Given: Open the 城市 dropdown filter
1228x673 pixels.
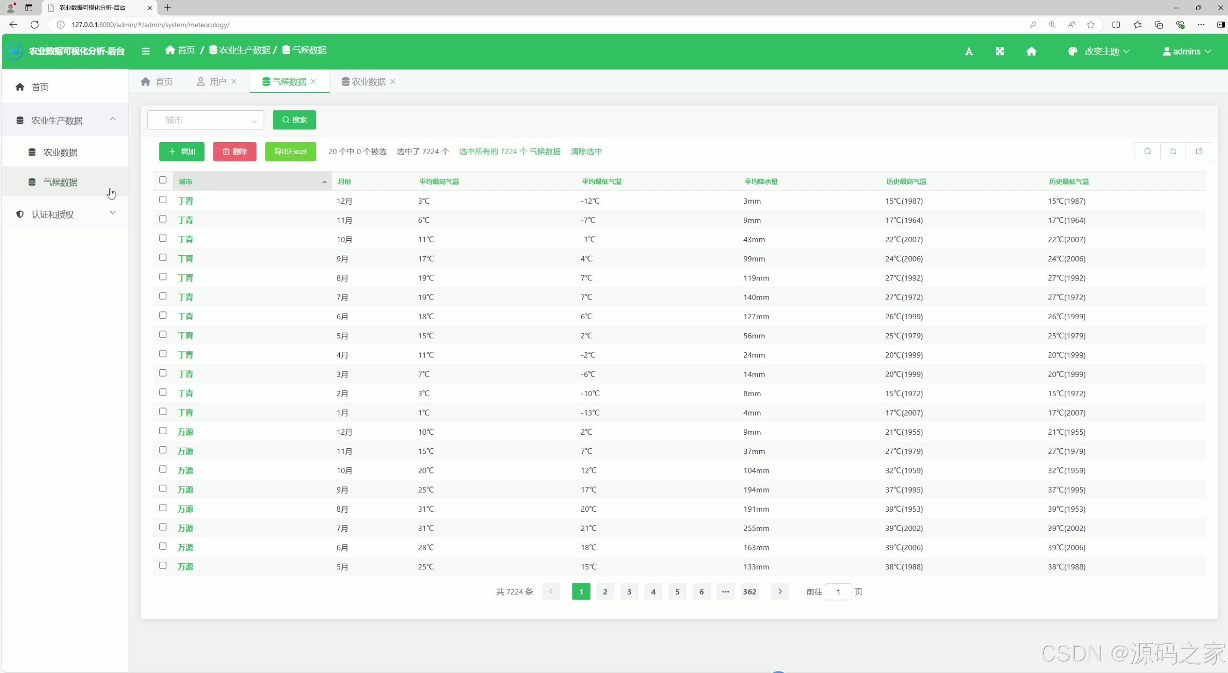Looking at the screenshot, I should [206, 120].
